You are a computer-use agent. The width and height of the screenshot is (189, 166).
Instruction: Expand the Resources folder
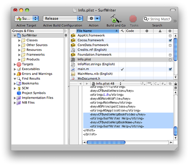tap(19, 50)
